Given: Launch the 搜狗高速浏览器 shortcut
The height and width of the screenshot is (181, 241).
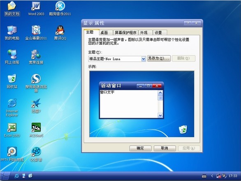Looking at the screenshot, I should pyautogui.click(x=36, y=83).
